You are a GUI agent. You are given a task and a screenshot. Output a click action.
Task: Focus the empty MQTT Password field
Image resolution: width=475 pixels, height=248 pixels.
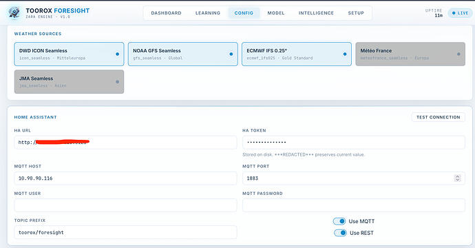pos(354,205)
